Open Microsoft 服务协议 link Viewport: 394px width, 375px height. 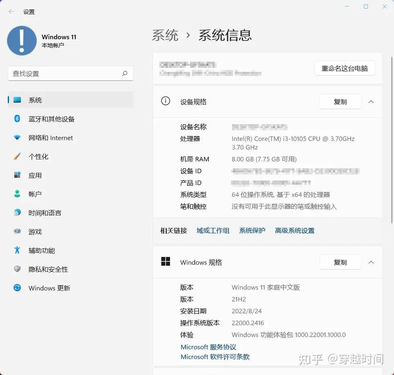click(208, 347)
